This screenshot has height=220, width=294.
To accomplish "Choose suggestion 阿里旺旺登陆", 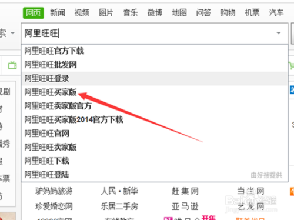I will click(x=155, y=175).
